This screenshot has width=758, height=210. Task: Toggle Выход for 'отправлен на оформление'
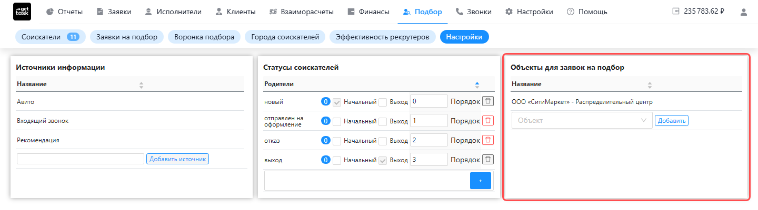pos(383,121)
